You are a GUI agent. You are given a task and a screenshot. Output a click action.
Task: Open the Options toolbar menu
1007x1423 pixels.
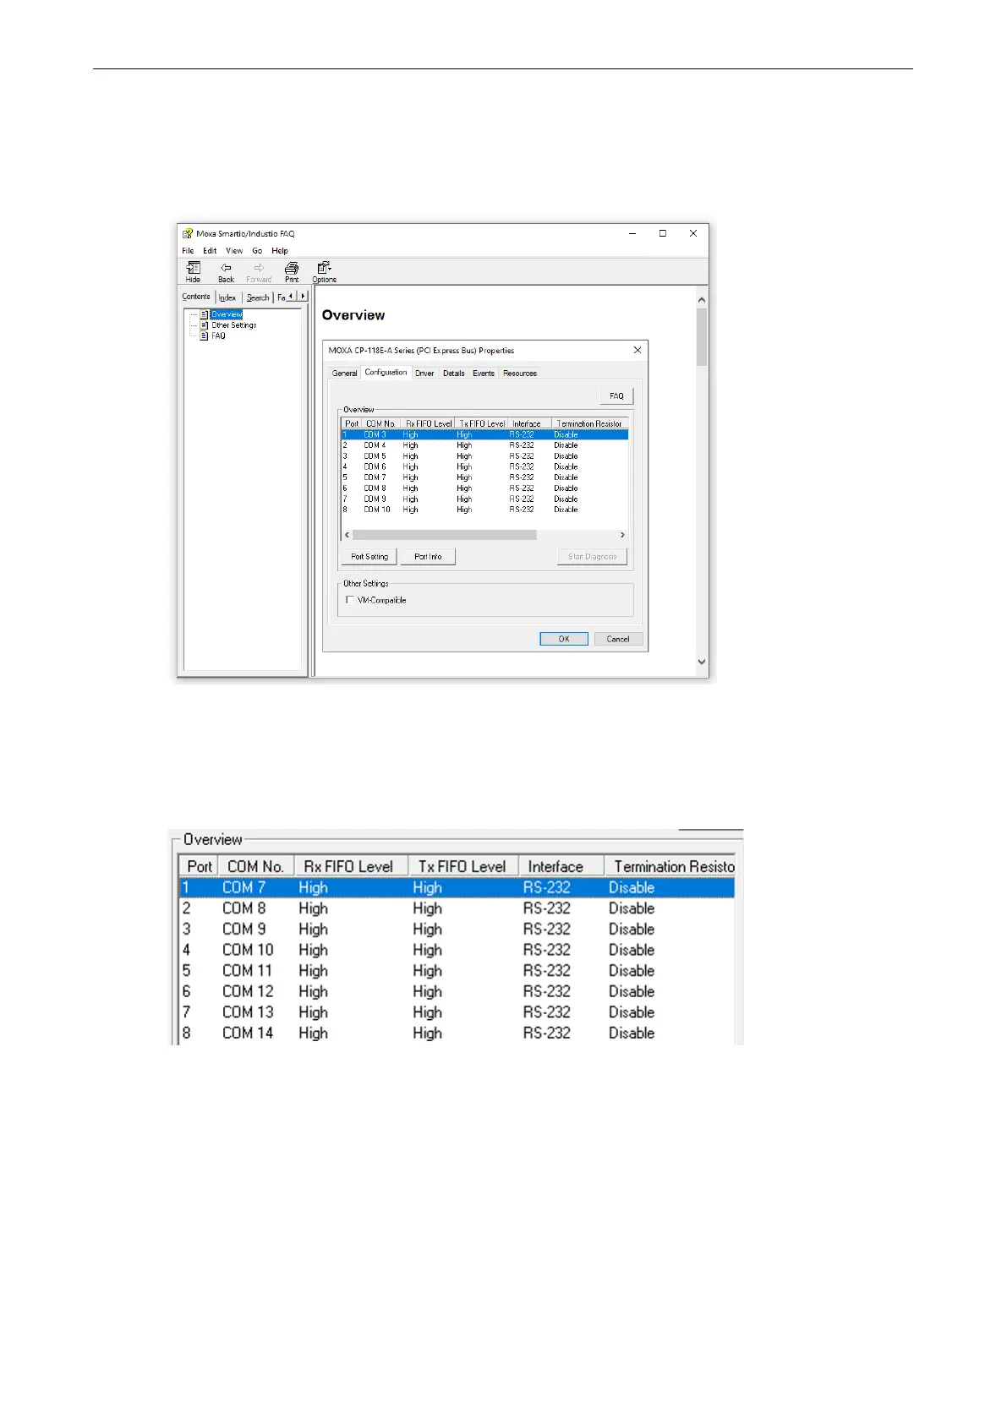[x=324, y=271]
